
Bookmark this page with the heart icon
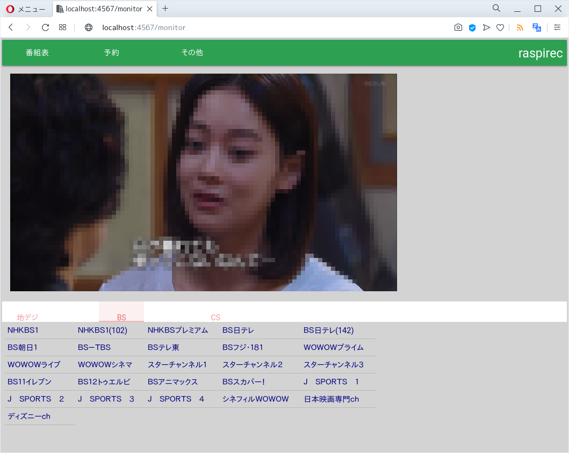[x=500, y=27]
